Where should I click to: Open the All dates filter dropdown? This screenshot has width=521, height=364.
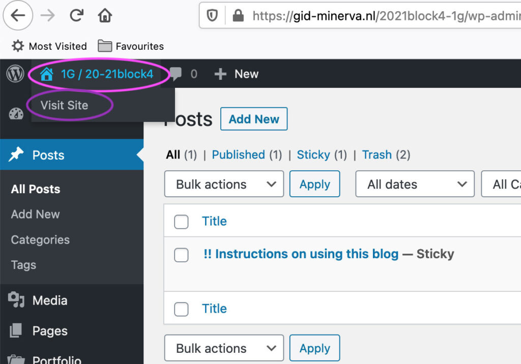[x=415, y=184]
